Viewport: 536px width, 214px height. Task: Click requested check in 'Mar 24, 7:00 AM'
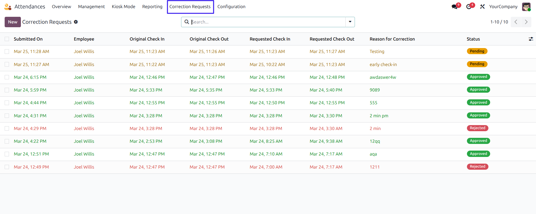click(x=266, y=167)
